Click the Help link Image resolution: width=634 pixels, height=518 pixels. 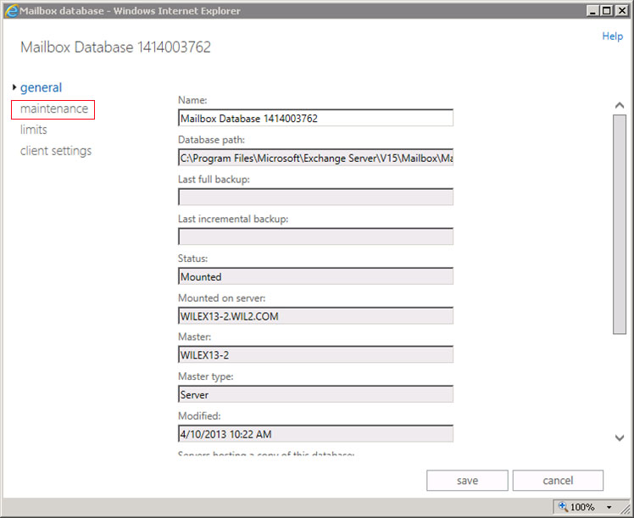coord(612,36)
